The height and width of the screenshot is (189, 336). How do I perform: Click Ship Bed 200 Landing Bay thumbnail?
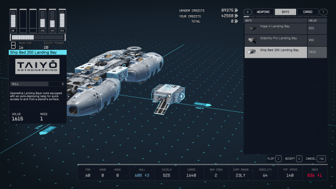pos(252,51)
